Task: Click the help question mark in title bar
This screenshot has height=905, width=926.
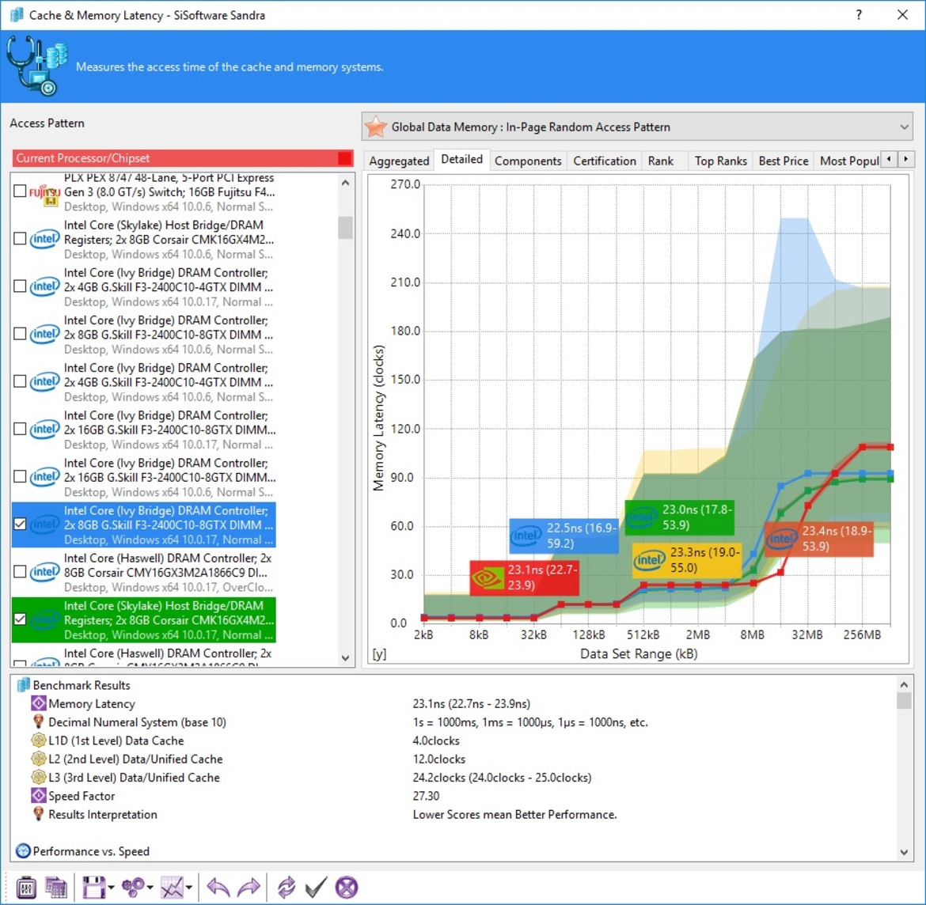Action: click(859, 15)
